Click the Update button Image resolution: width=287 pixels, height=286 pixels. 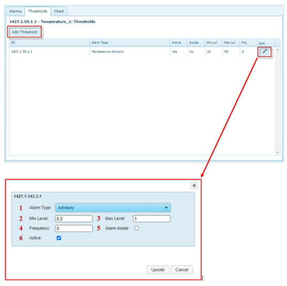158,269
